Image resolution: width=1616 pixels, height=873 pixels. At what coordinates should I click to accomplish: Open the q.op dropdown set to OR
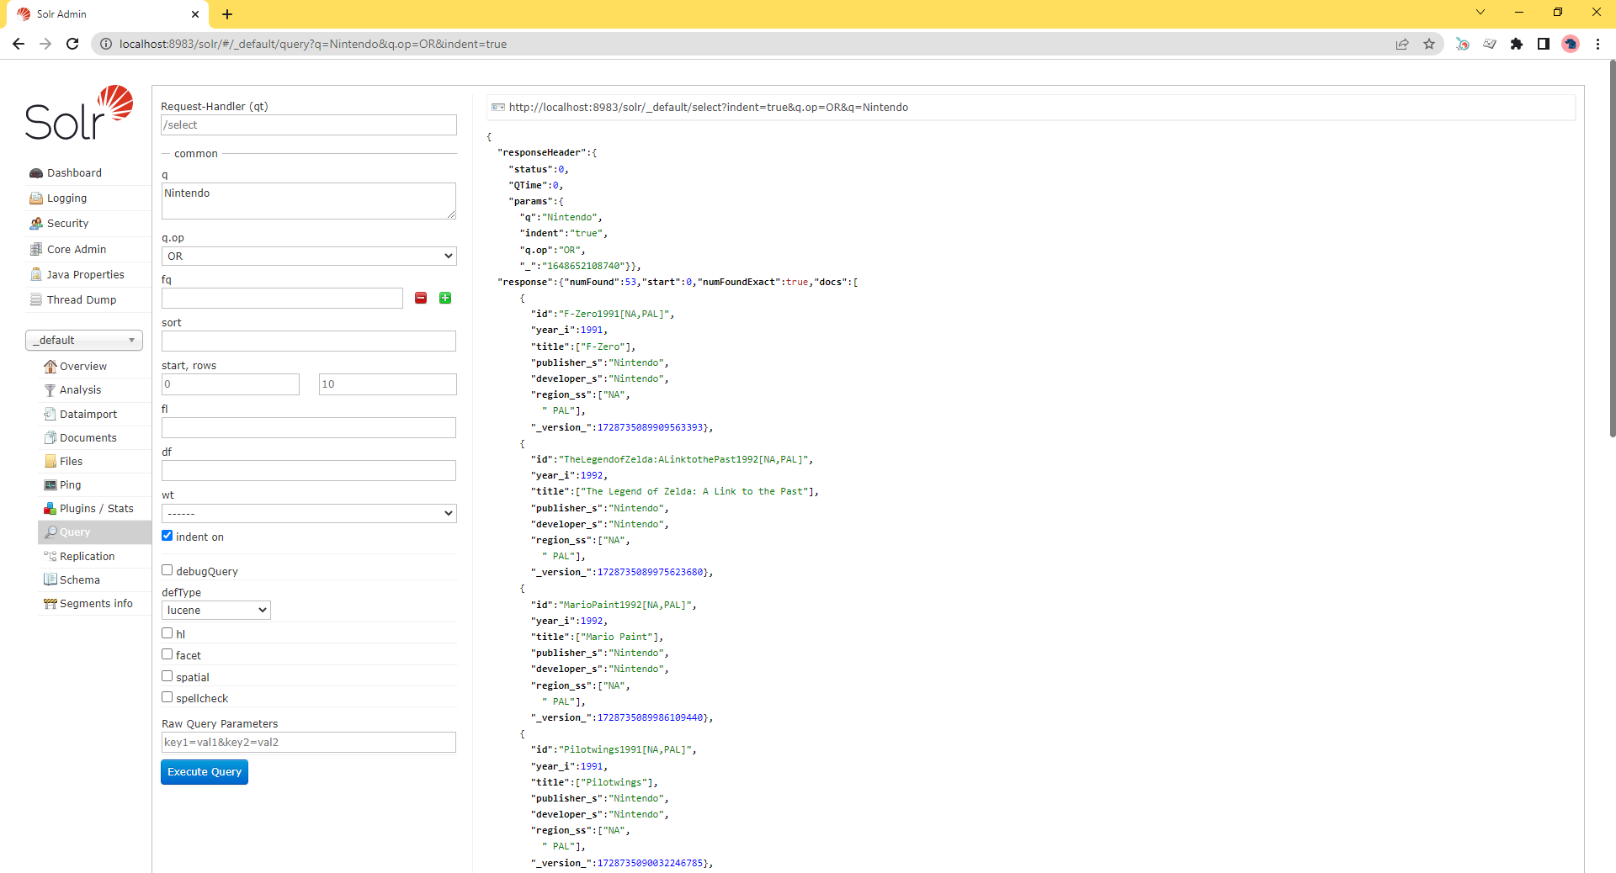pos(309,256)
